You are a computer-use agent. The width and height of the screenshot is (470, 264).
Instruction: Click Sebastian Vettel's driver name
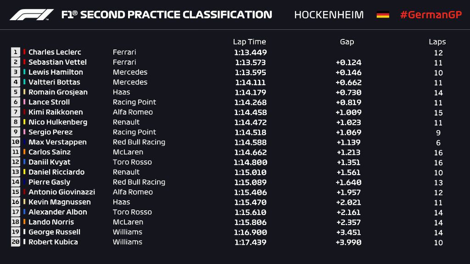pyautogui.click(x=57, y=62)
